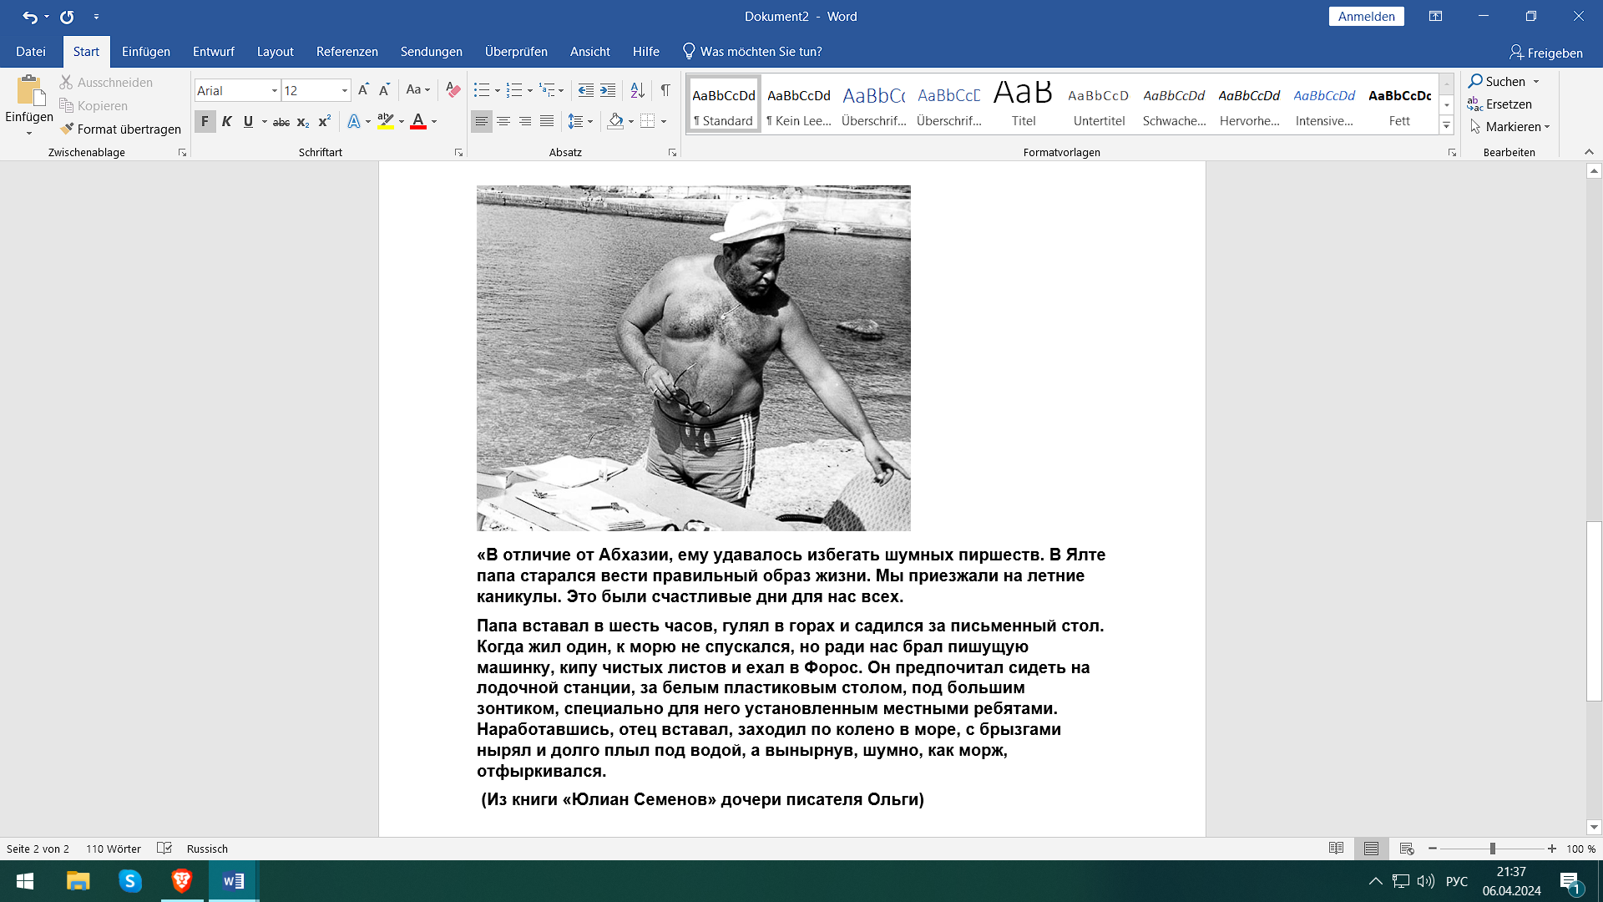Viewport: 1603px width, 902px height.
Task: Click the clear formatting eraser icon
Action: pyautogui.click(x=453, y=90)
